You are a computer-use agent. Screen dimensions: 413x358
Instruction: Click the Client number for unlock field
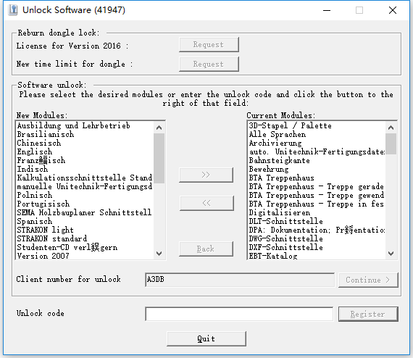tap(240, 280)
